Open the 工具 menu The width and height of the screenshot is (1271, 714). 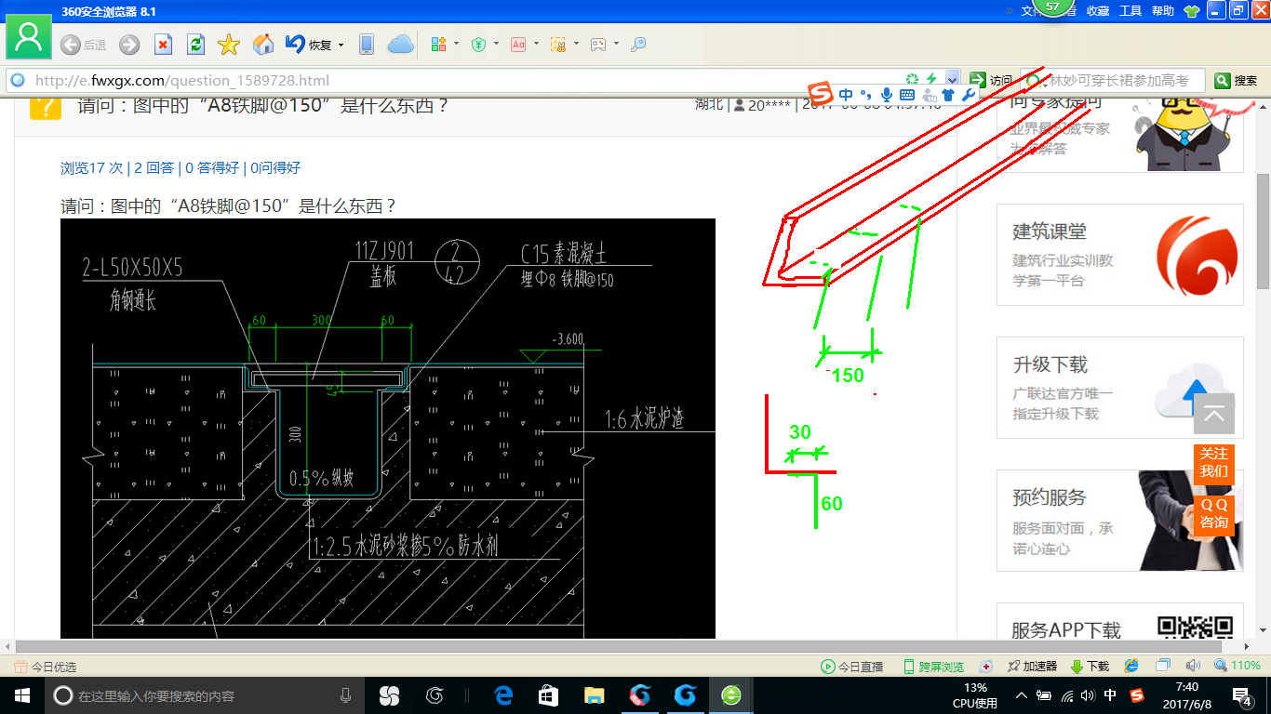click(1131, 10)
